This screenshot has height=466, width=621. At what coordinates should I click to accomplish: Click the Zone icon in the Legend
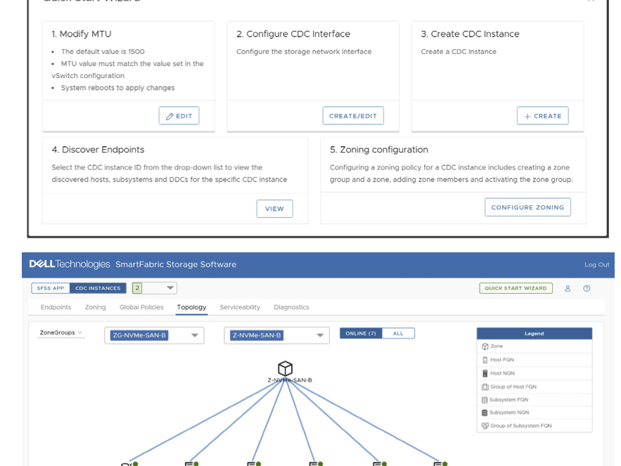click(x=485, y=347)
